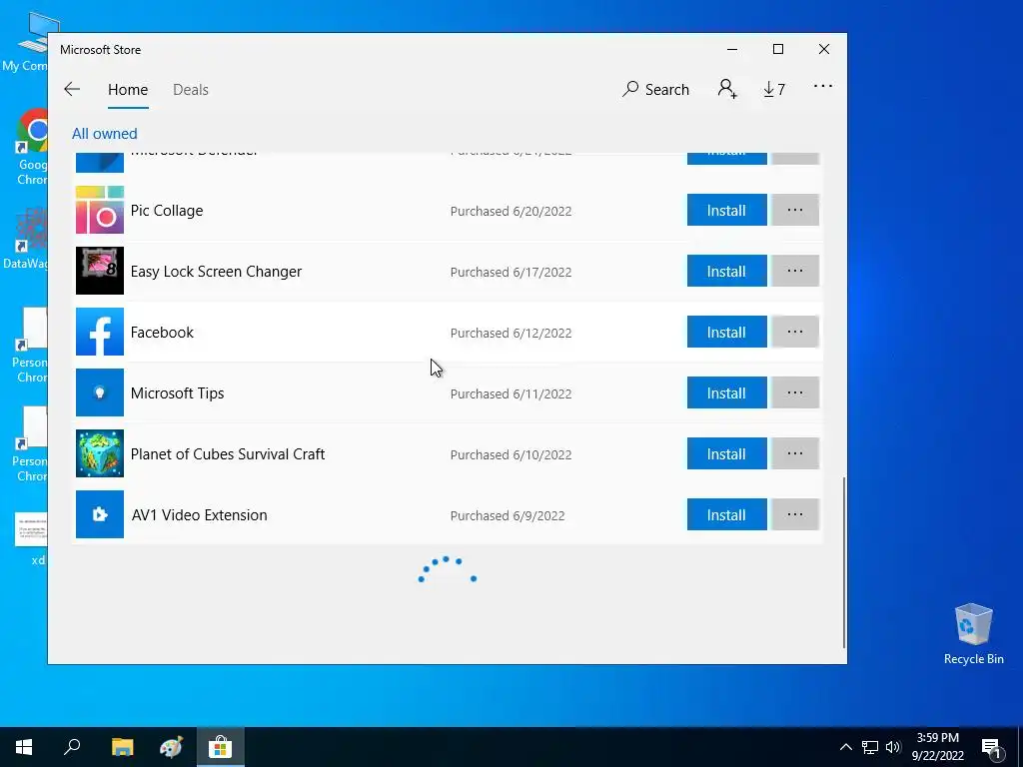
Task: Open the downloads indicator showing 7
Action: (774, 89)
